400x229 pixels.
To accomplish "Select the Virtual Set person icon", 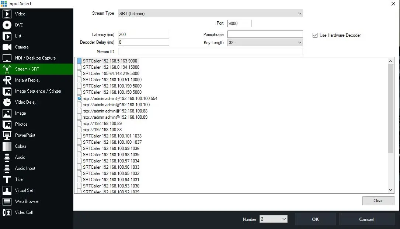I will [x=7, y=190].
